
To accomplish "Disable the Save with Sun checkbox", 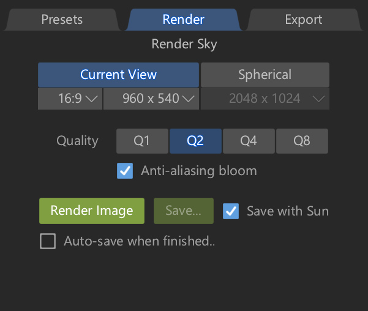I will (231, 211).
